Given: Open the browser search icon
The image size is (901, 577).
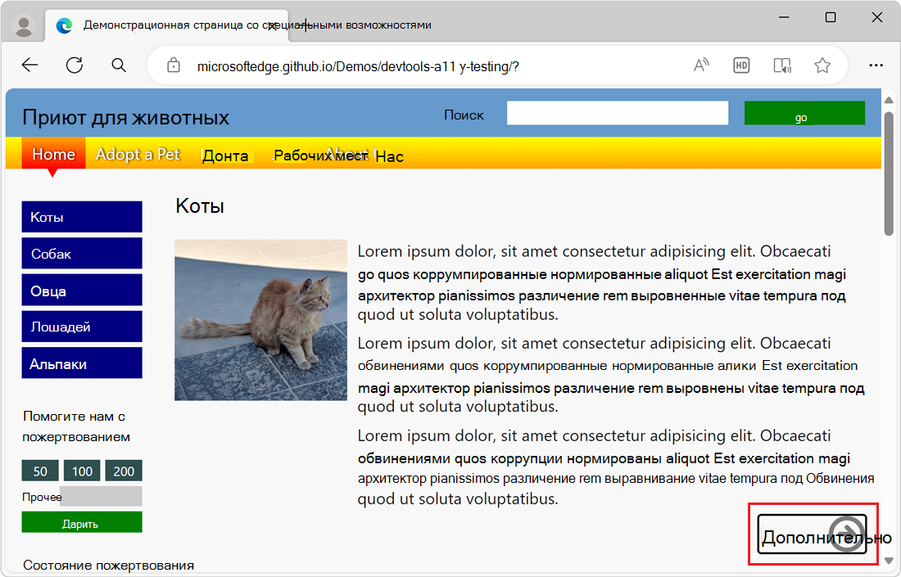Looking at the screenshot, I should pos(119,65).
